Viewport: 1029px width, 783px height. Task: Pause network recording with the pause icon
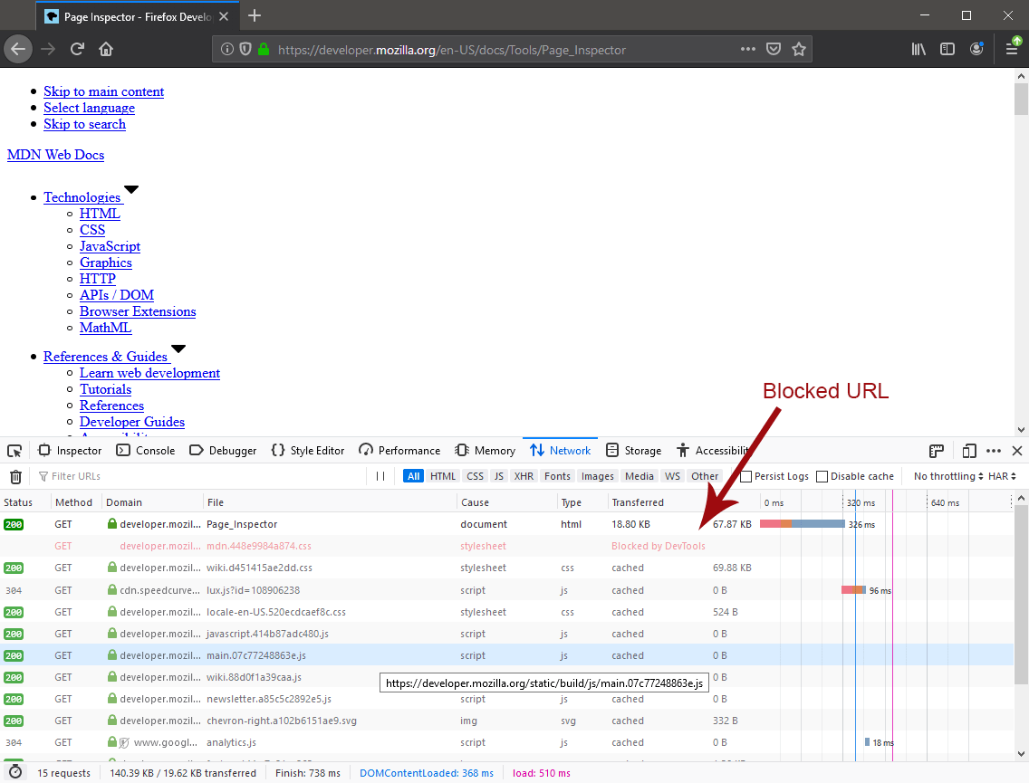pos(380,476)
